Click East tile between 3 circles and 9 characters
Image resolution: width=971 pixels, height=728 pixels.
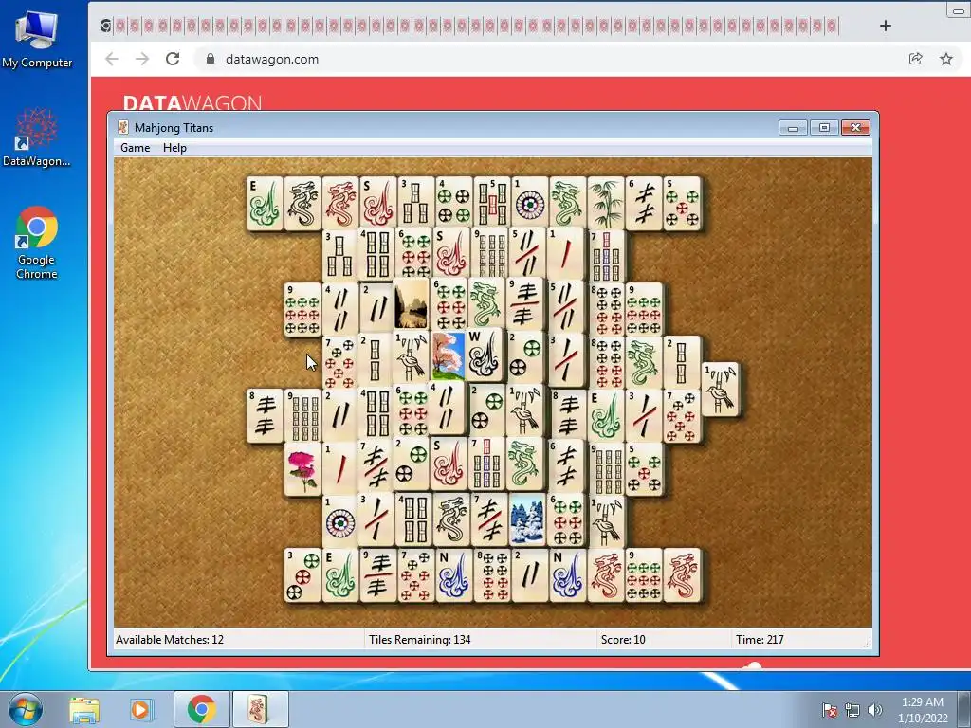340,575
